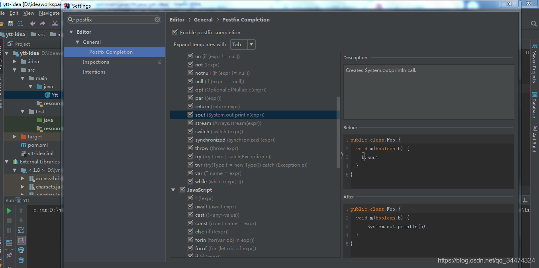Click the templates list vertical scrollbar

click(339, 131)
